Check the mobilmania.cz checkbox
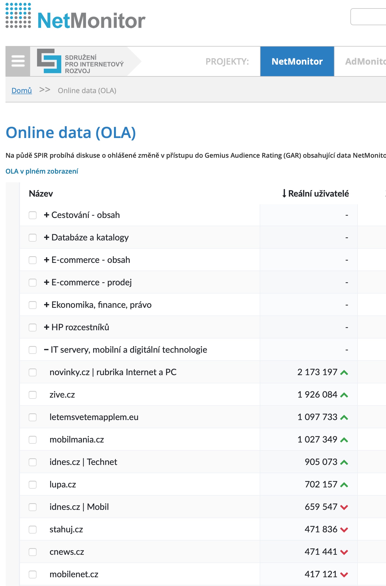386x586 pixels. click(33, 440)
